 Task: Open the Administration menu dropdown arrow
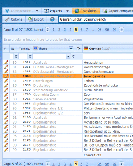[37, 11]
